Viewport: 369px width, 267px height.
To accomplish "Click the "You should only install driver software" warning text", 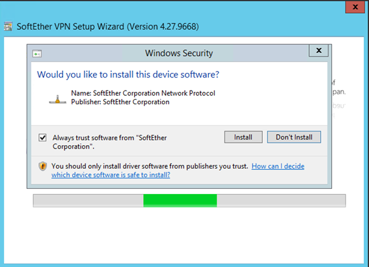I will pyautogui.click(x=150, y=166).
